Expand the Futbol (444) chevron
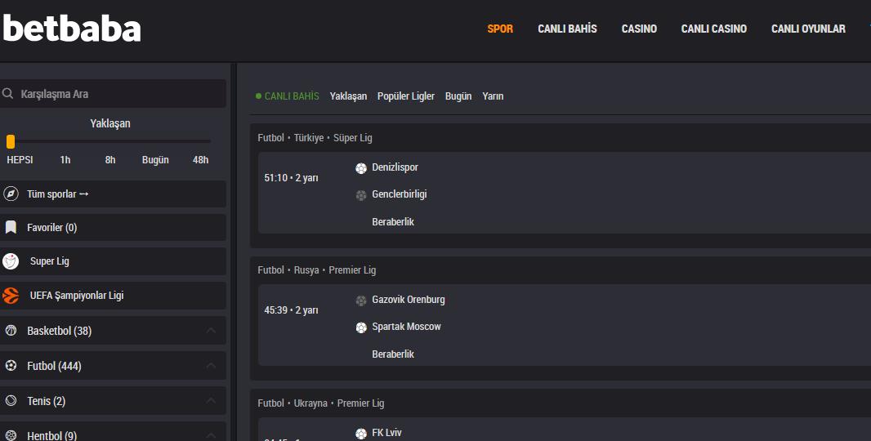The image size is (871, 441). pos(211,366)
